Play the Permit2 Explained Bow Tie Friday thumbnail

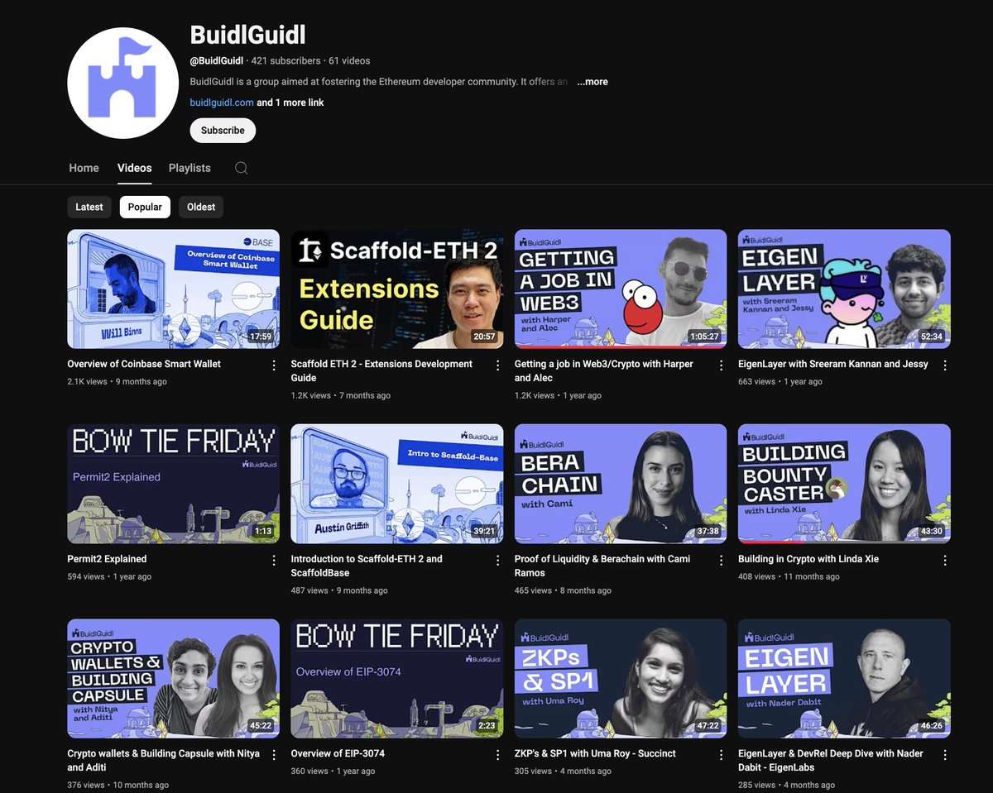click(173, 484)
